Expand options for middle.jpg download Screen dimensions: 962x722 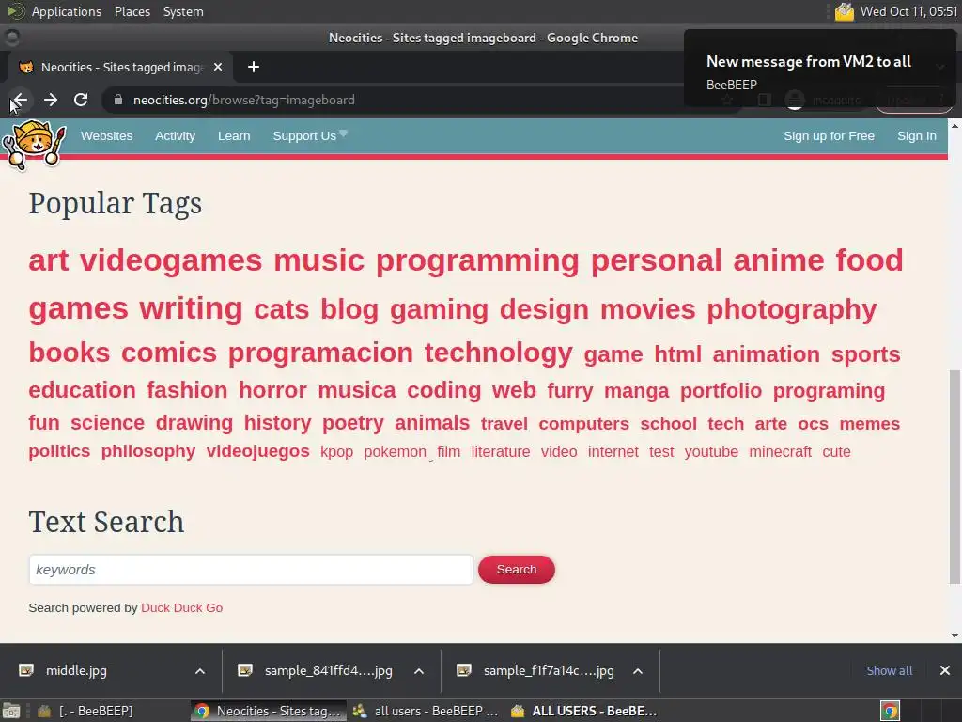(x=200, y=671)
